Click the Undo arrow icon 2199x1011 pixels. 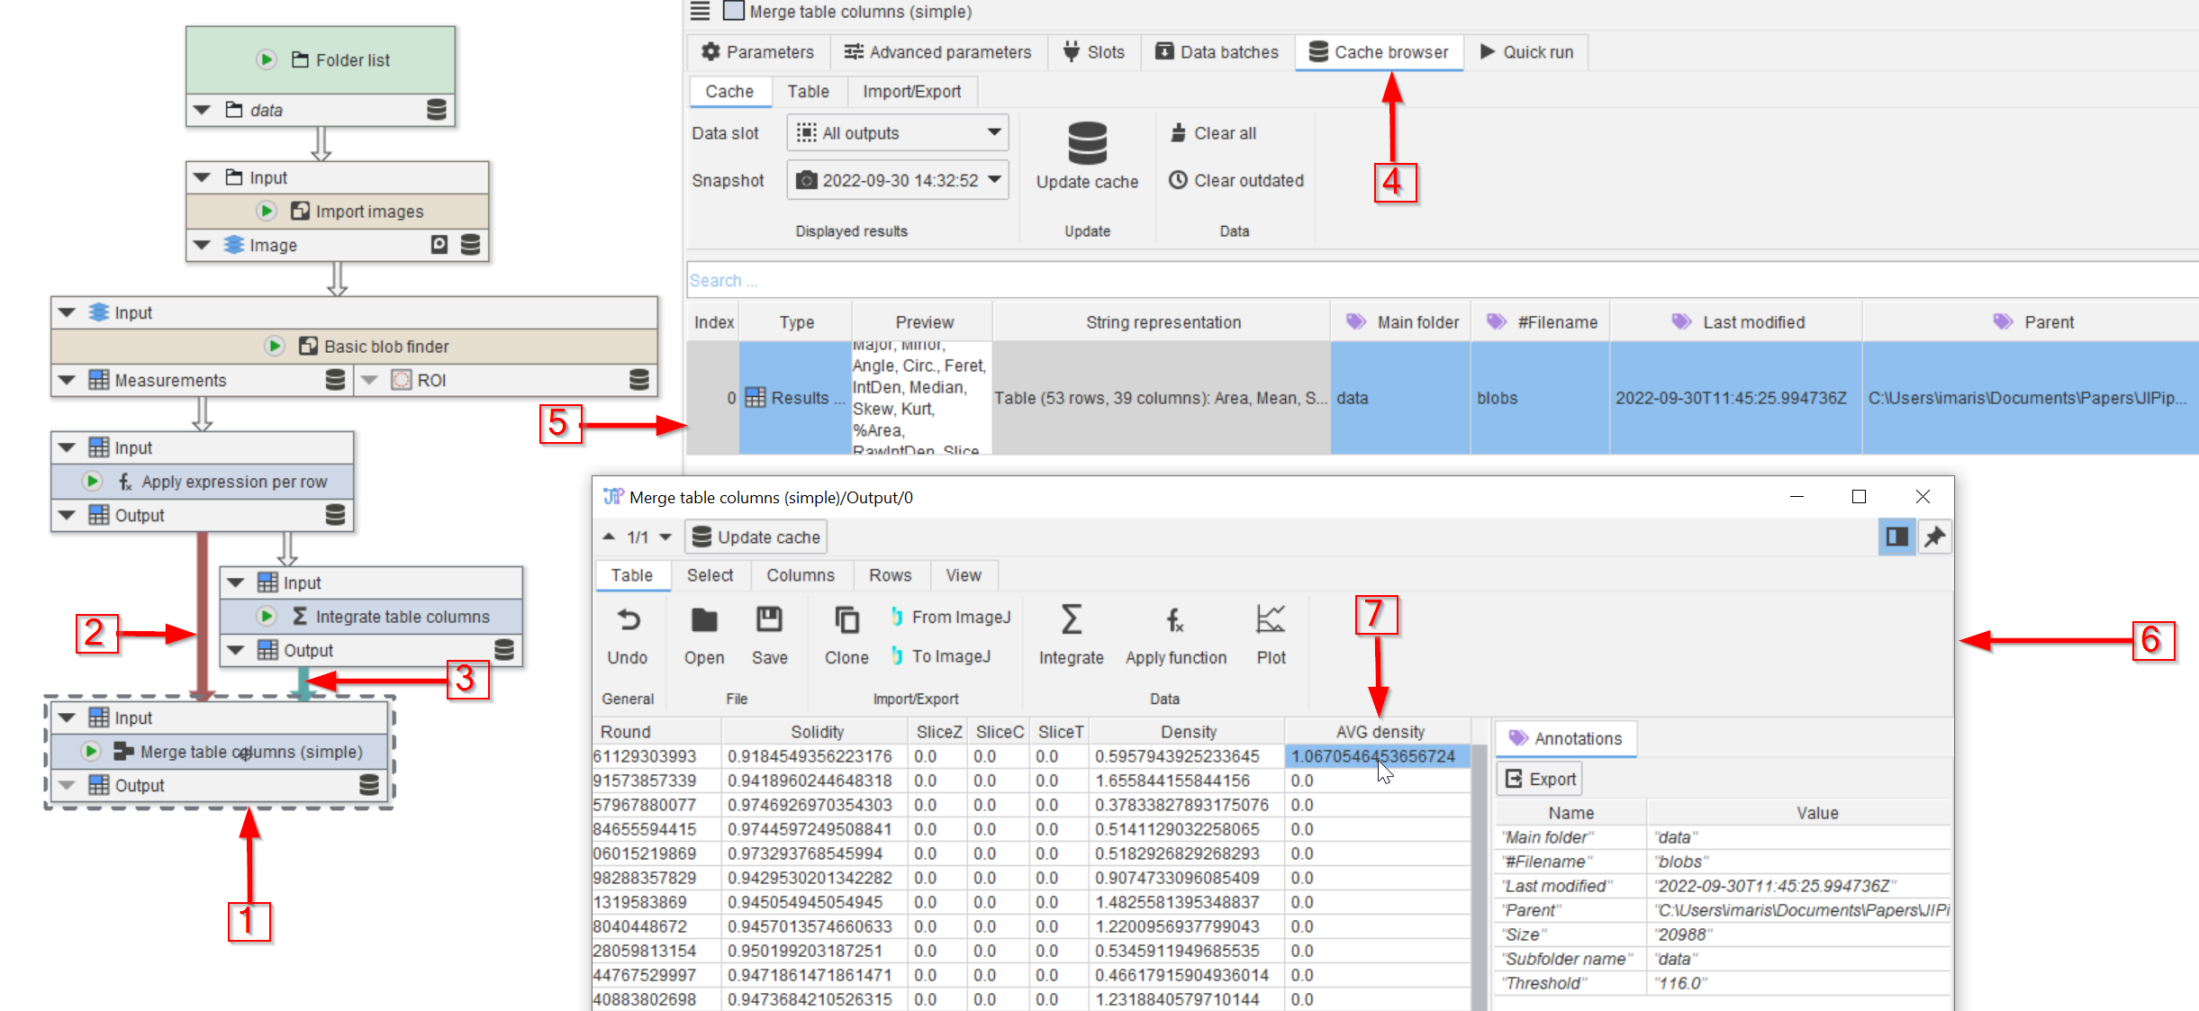(628, 619)
